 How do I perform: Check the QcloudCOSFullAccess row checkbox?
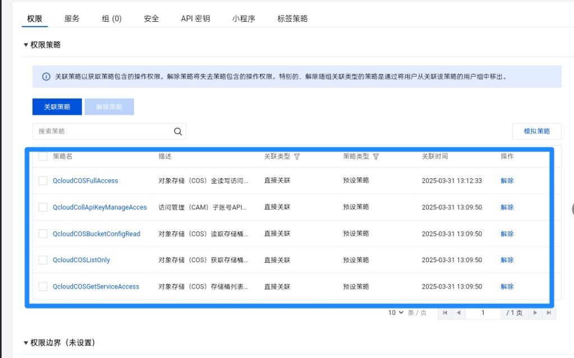tap(43, 181)
